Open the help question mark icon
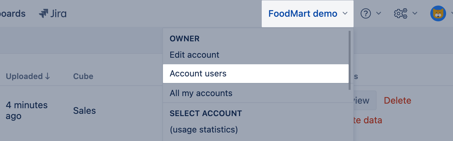Viewport: 453px width, 141px height. coord(366,13)
